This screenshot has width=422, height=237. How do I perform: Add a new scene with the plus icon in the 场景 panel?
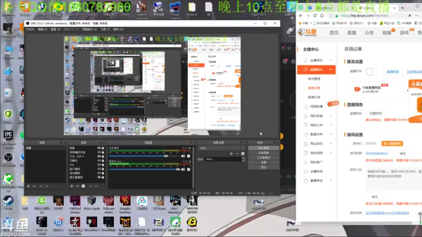[28, 186]
